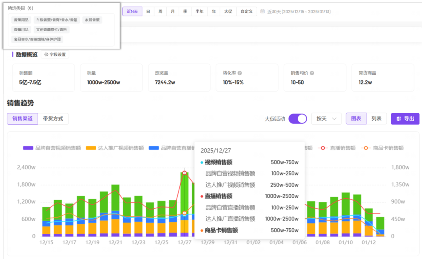The width and height of the screenshot is (422, 259).
Task: Click the 家居香薰 category tag
Action: click(x=92, y=20)
